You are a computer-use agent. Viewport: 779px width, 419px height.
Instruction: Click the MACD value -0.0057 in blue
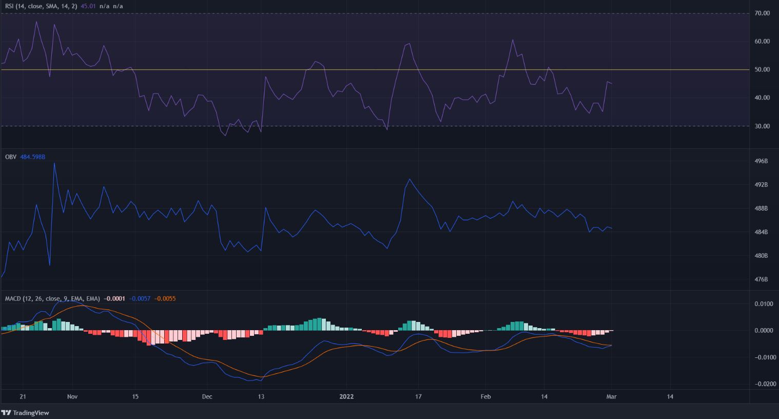(x=140, y=298)
